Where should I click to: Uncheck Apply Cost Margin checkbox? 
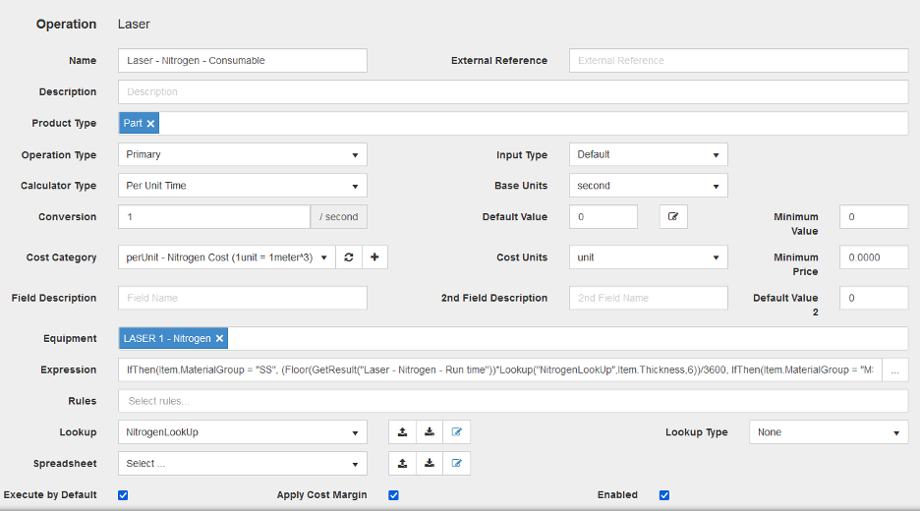(393, 495)
